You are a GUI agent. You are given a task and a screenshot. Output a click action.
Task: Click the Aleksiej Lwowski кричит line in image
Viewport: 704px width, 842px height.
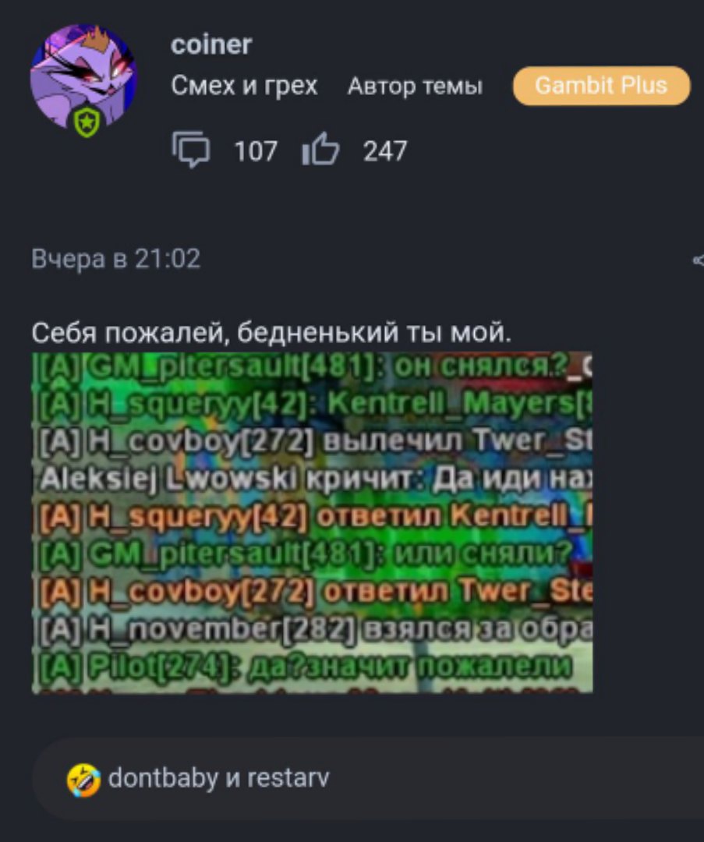tap(316, 478)
